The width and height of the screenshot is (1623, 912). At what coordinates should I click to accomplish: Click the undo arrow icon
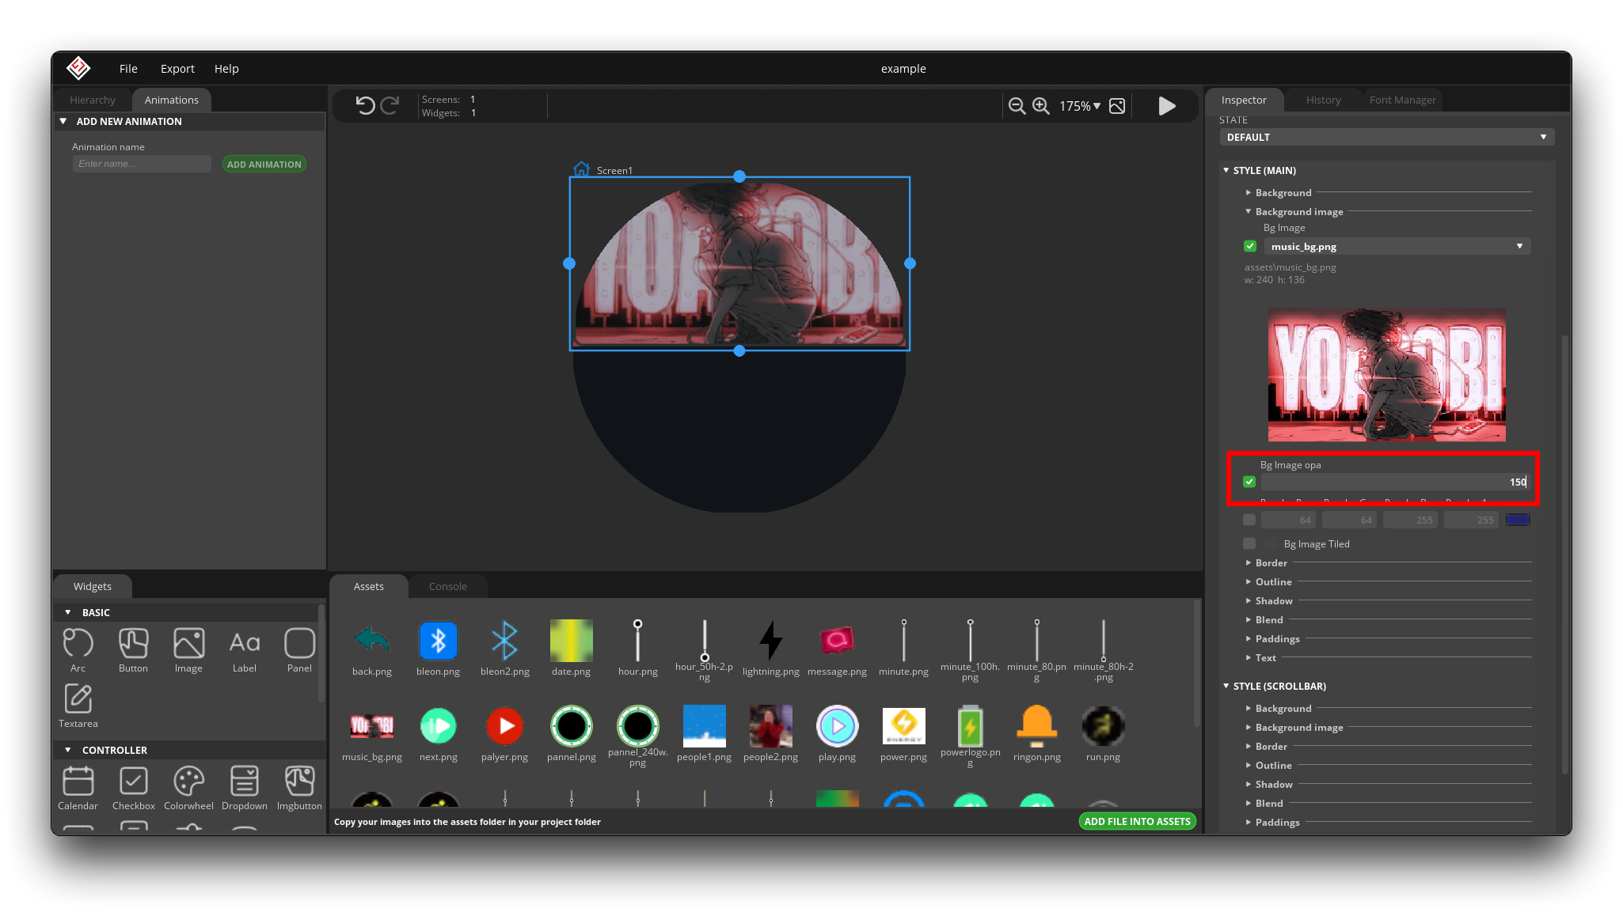364,105
